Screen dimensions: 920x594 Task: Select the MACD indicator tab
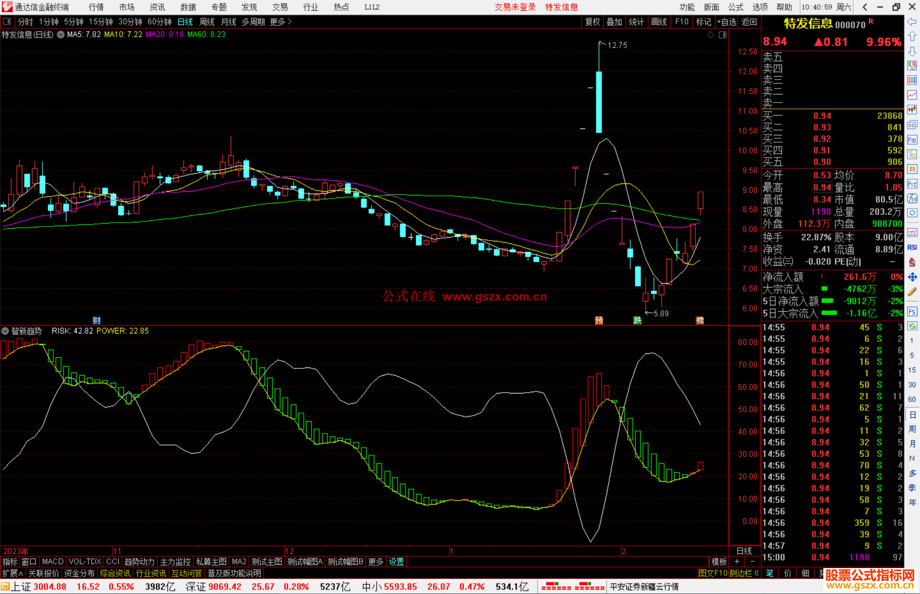pos(53,562)
